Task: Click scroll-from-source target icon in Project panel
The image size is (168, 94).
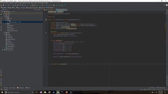Action: pyautogui.click(x=35, y=10)
